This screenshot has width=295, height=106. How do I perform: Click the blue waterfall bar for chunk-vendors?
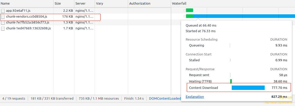pos(242,16)
